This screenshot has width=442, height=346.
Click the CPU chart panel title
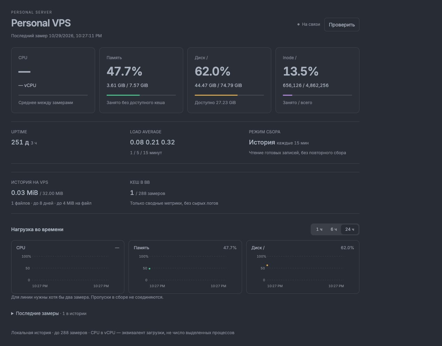21,248
